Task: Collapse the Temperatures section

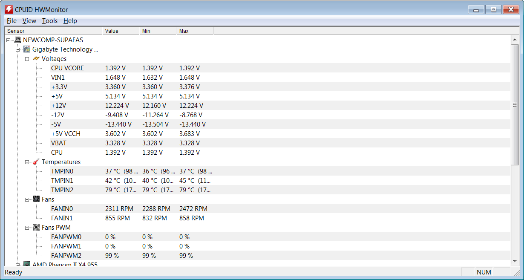Action: (27, 162)
